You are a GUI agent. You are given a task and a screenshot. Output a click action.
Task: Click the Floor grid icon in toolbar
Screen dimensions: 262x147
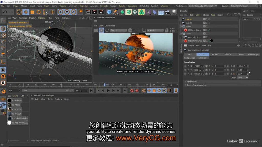click(x=161, y=12)
